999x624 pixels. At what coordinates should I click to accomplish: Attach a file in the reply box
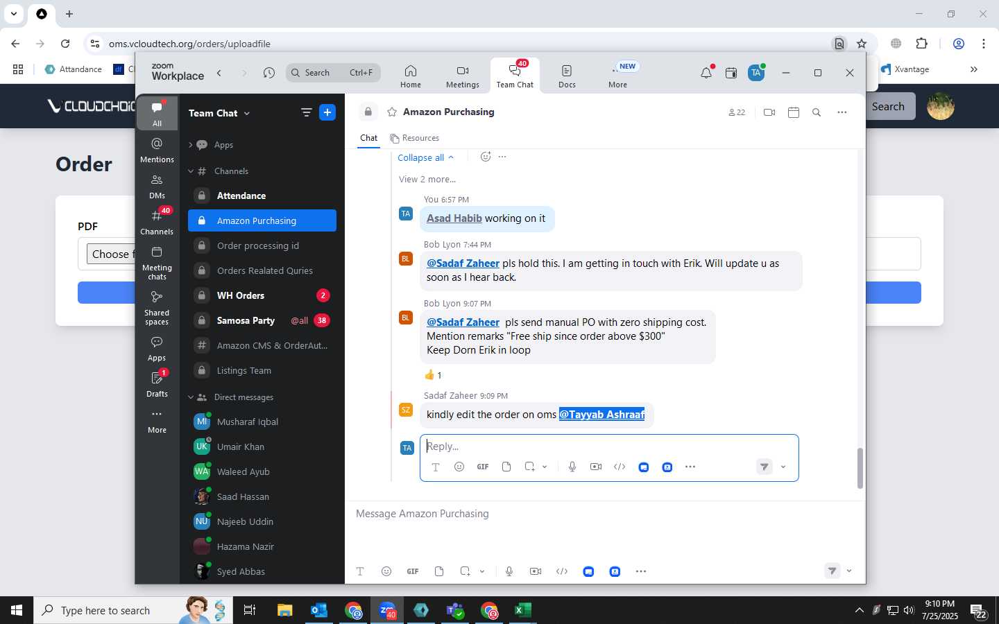(506, 467)
